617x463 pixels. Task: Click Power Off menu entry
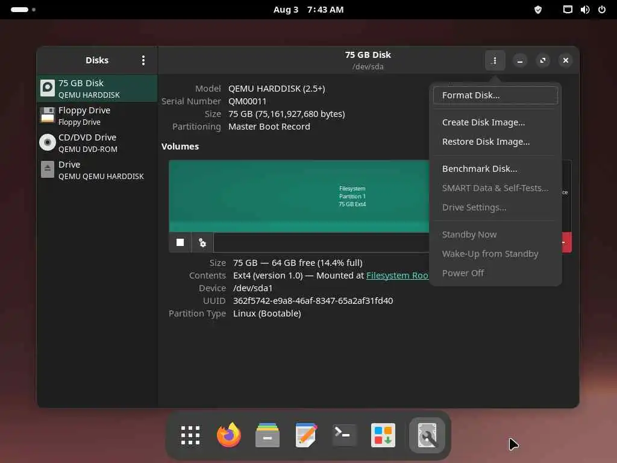pyautogui.click(x=495, y=273)
